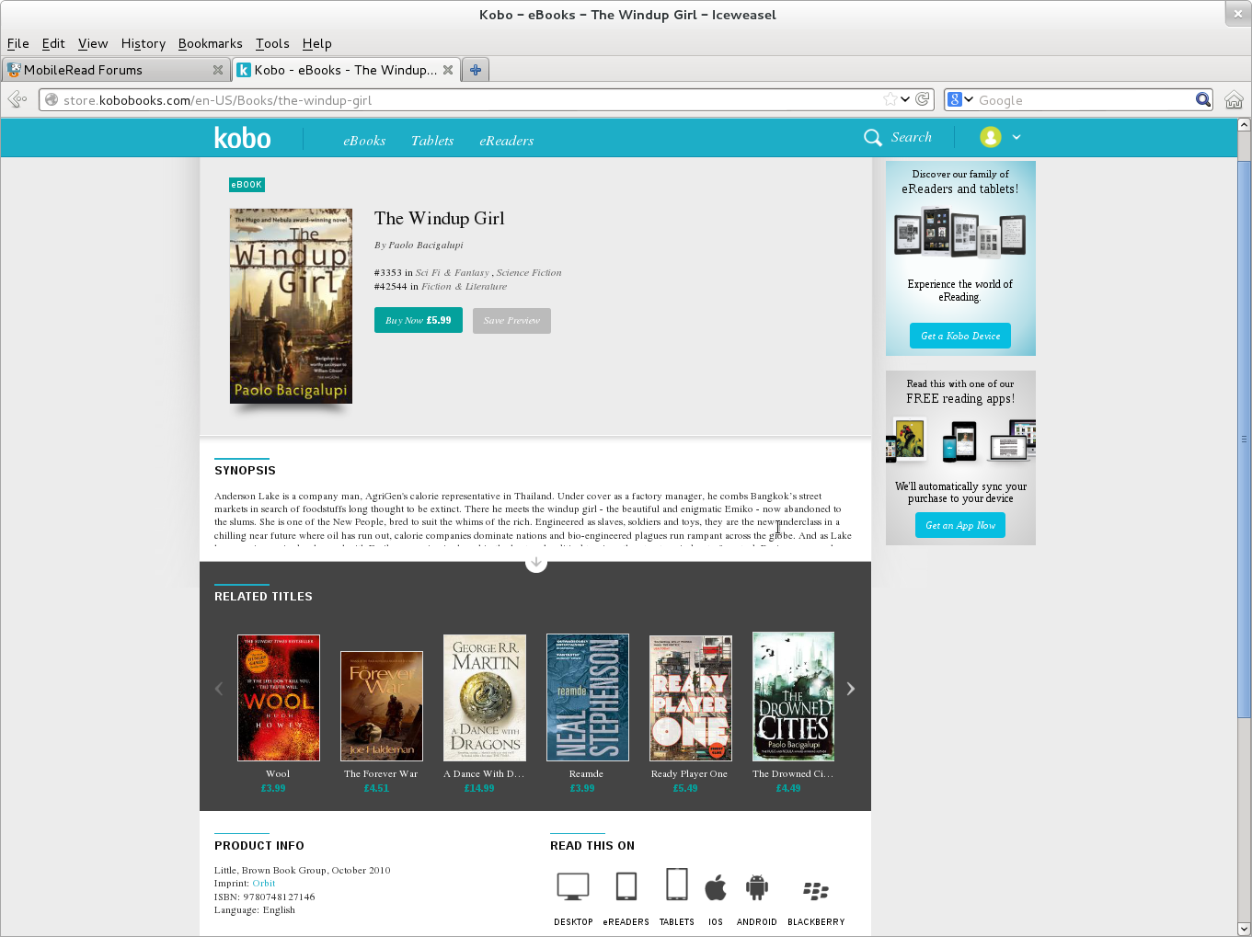The image size is (1252, 937).
Task: Click the Save Preview button
Action: (x=511, y=320)
